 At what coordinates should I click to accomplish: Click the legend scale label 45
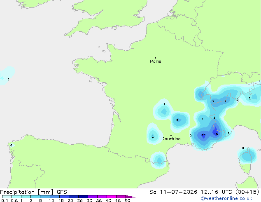click(x=118, y=200)
